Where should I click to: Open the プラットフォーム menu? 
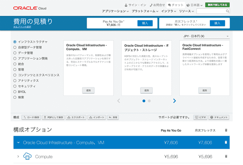(x=145, y=11)
